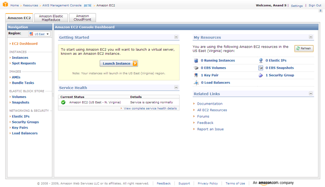Click the 0 Running Instances link

[x=218, y=60]
